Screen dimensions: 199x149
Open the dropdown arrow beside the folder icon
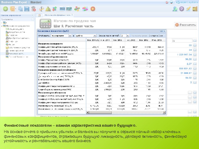point(15,9)
